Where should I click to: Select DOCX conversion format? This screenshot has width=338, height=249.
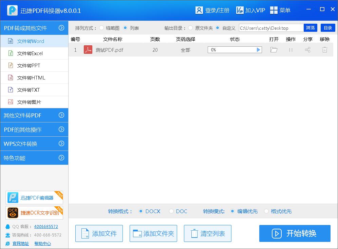[x=141, y=211]
